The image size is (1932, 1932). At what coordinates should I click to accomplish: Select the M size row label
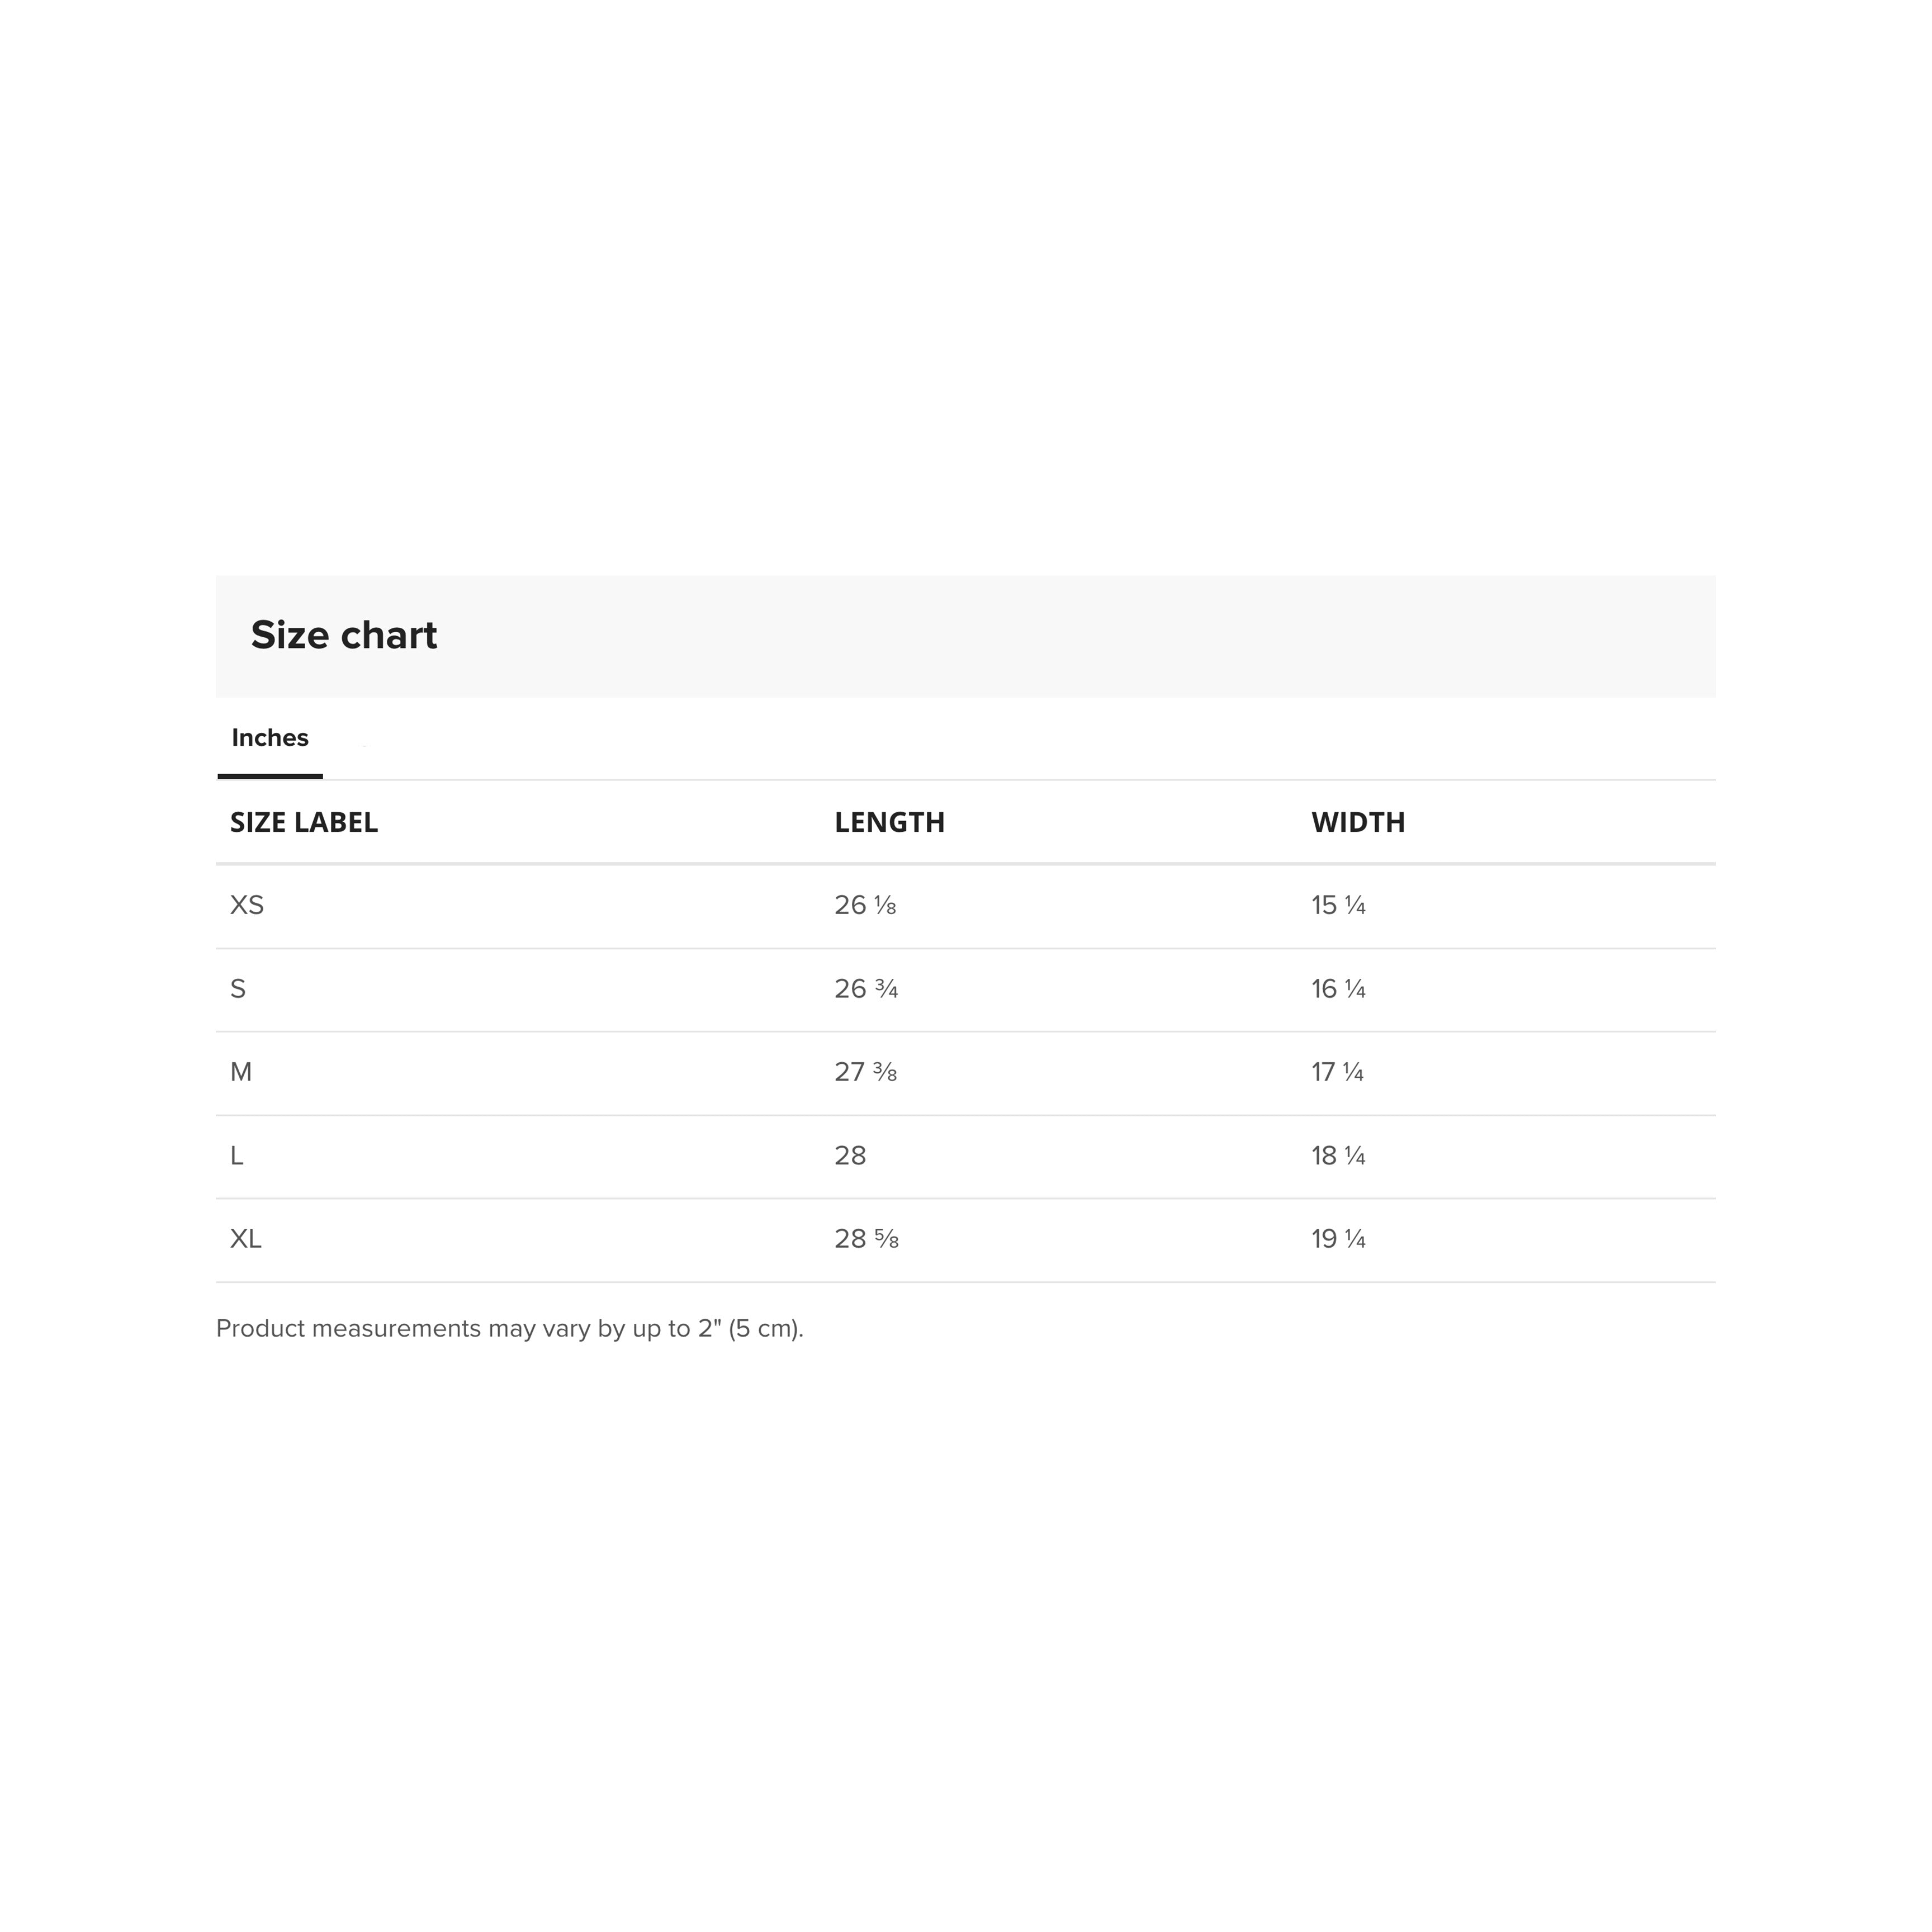(241, 1073)
